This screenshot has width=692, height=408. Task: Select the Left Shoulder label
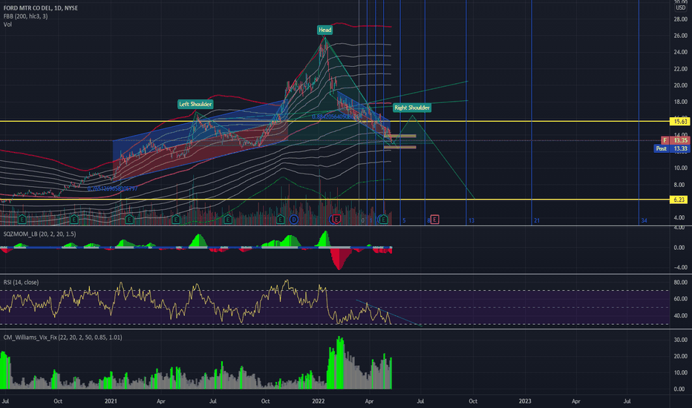click(195, 104)
